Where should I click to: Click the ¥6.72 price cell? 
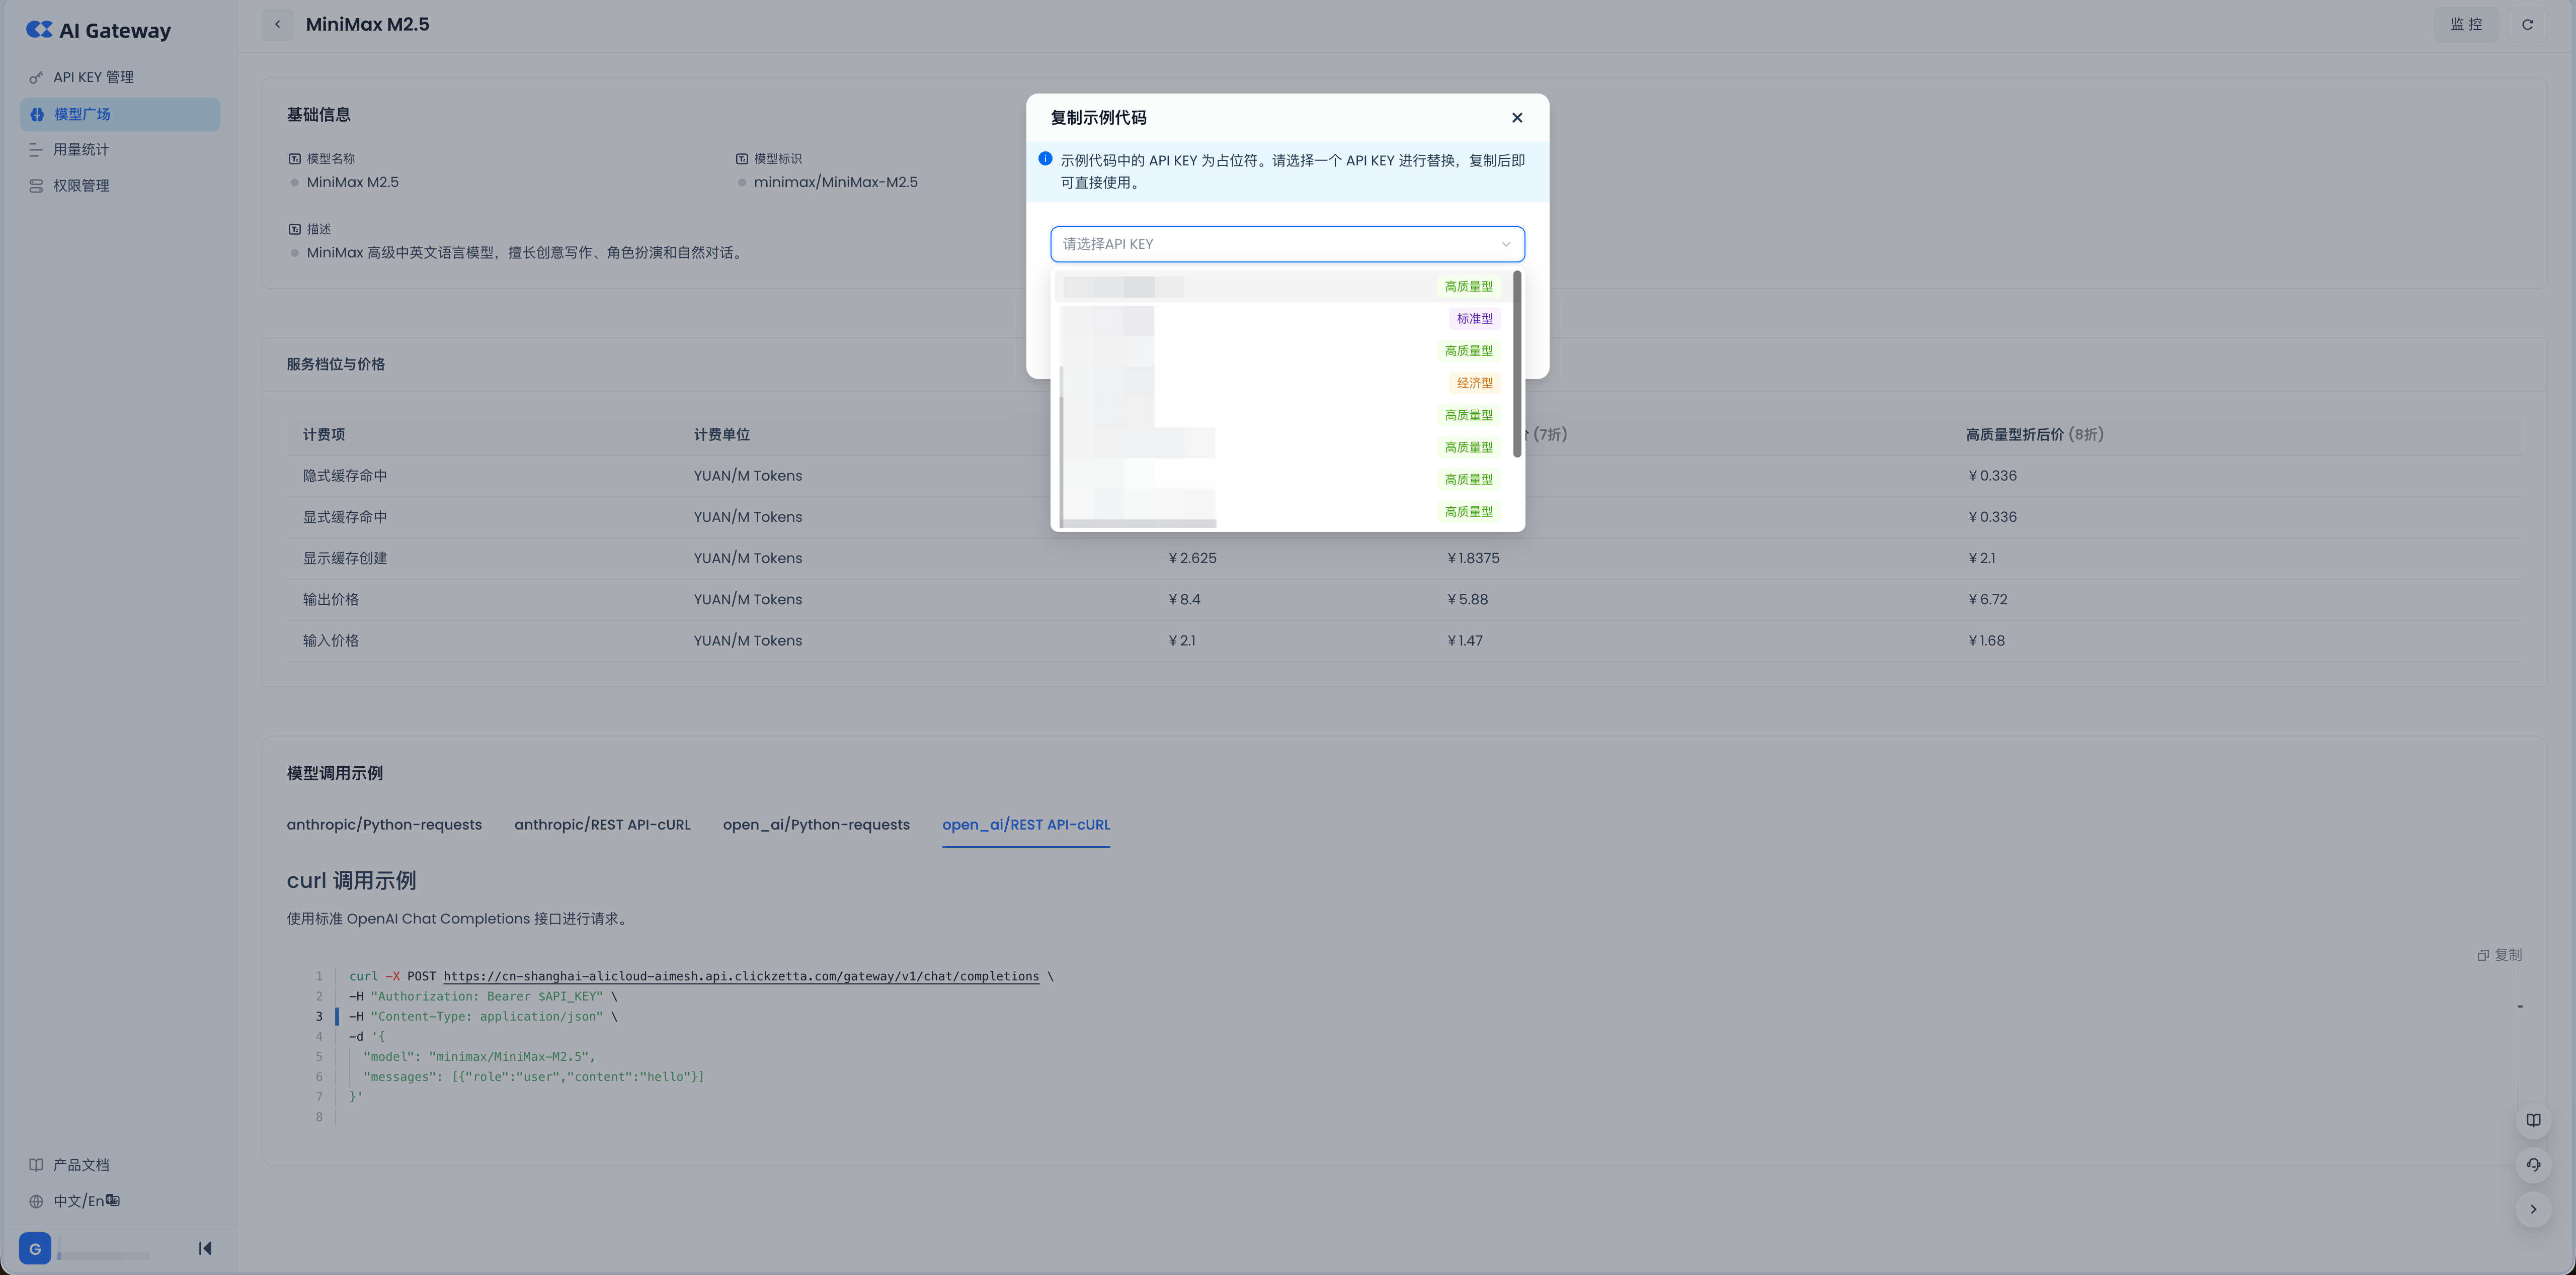[1987, 599]
